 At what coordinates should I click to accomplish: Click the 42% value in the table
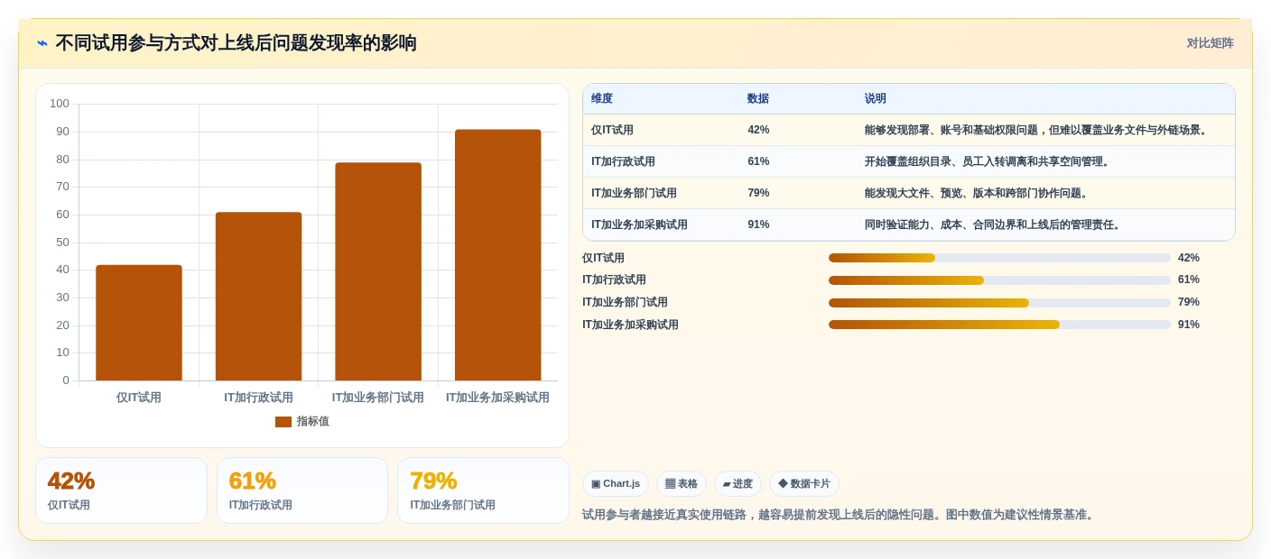tap(758, 131)
